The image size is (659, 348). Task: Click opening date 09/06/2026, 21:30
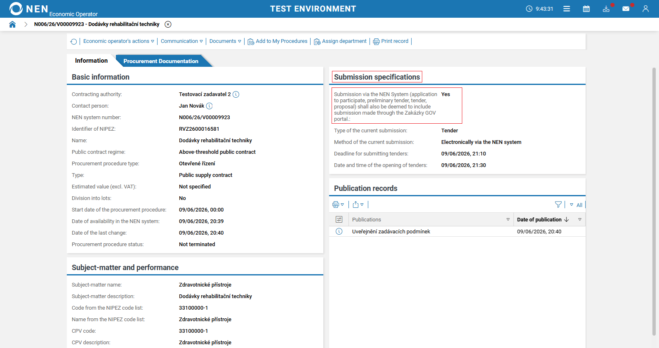(464, 165)
